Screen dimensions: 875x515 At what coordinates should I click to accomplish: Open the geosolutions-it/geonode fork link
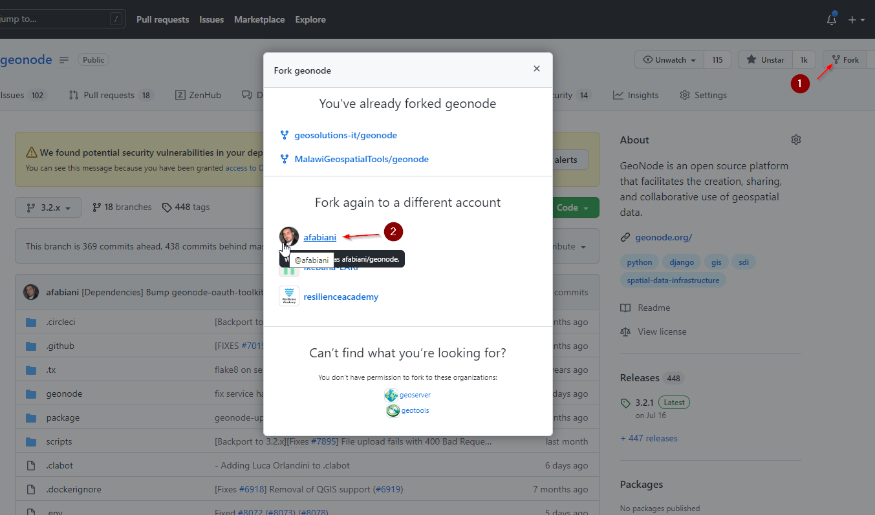tap(345, 135)
